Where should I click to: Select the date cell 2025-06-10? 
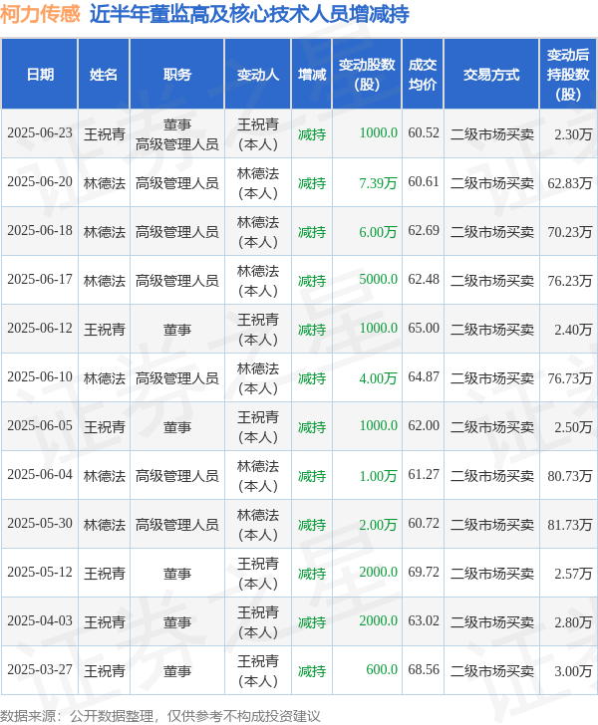pos(40,377)
